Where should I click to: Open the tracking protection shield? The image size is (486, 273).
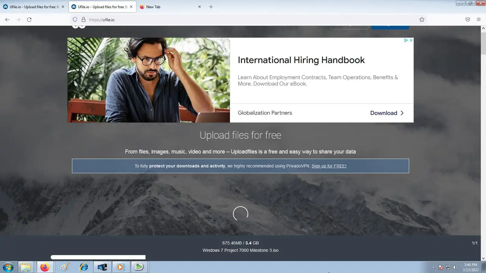tap(75, 20)
